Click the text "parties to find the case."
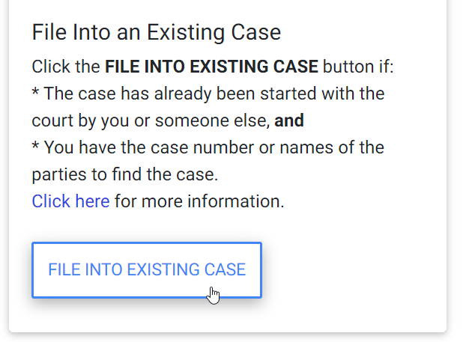 [124, 174]
